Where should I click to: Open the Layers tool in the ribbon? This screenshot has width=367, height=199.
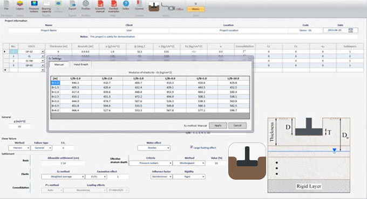tap(19, 5)
